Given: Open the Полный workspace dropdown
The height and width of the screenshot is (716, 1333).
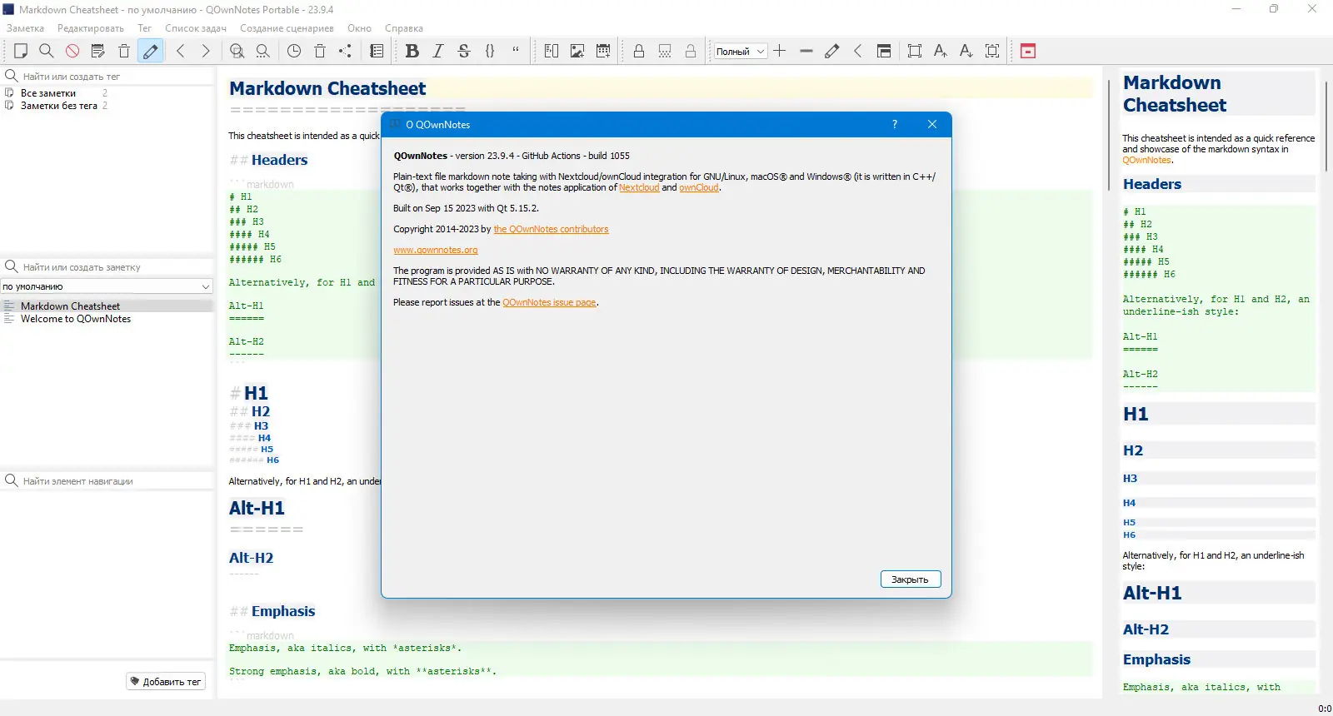Looking at the screenshot, I should (740, 52).
